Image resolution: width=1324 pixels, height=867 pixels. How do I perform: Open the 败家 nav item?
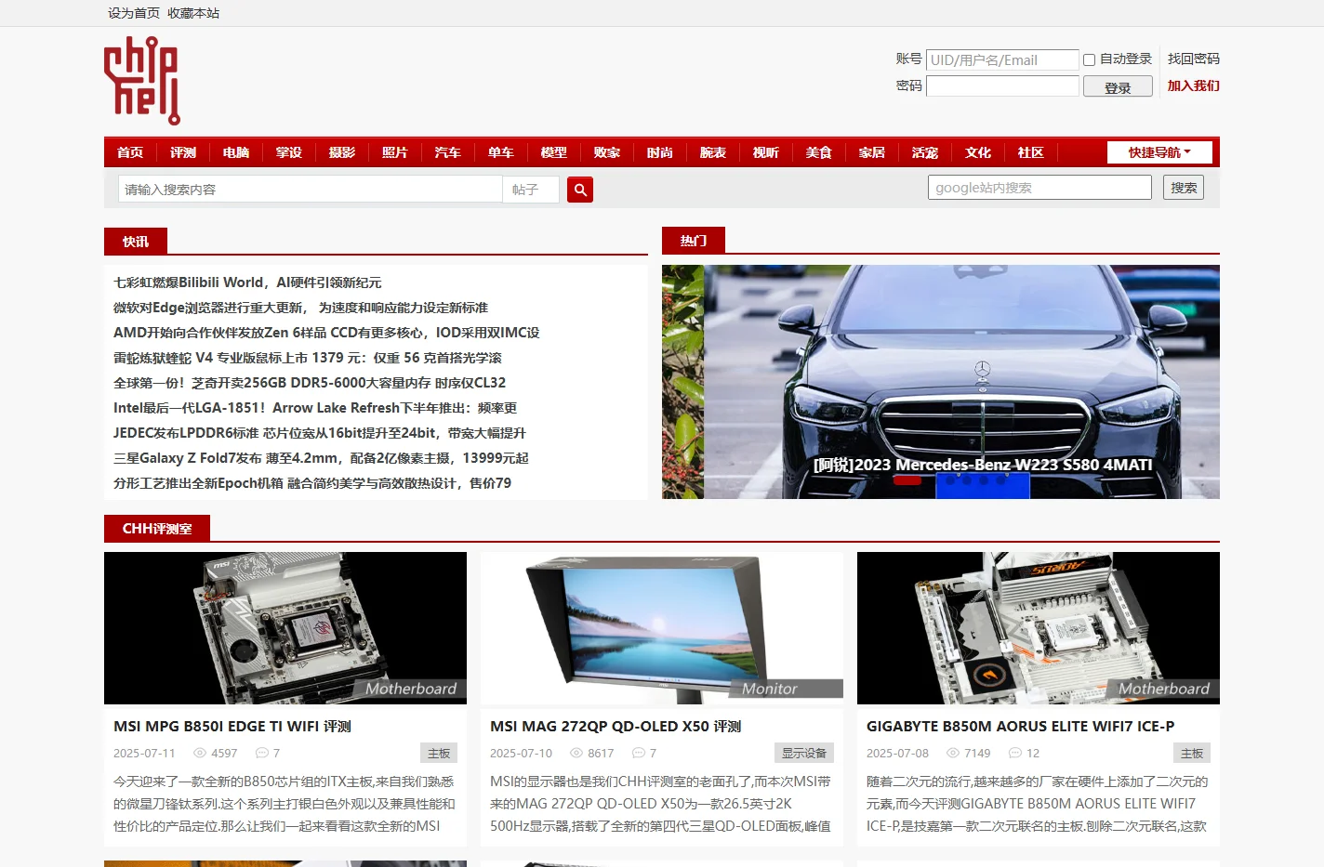[x=607, y=152]
